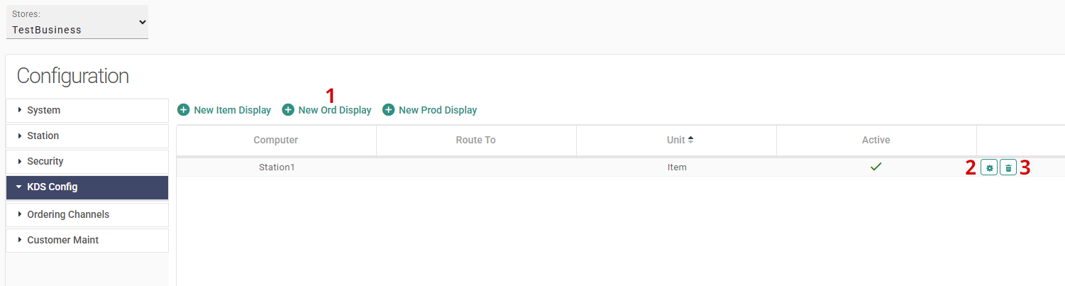Expand the Station section
Viewport: 1065px width, 286px height.
(x=87, y=136)
